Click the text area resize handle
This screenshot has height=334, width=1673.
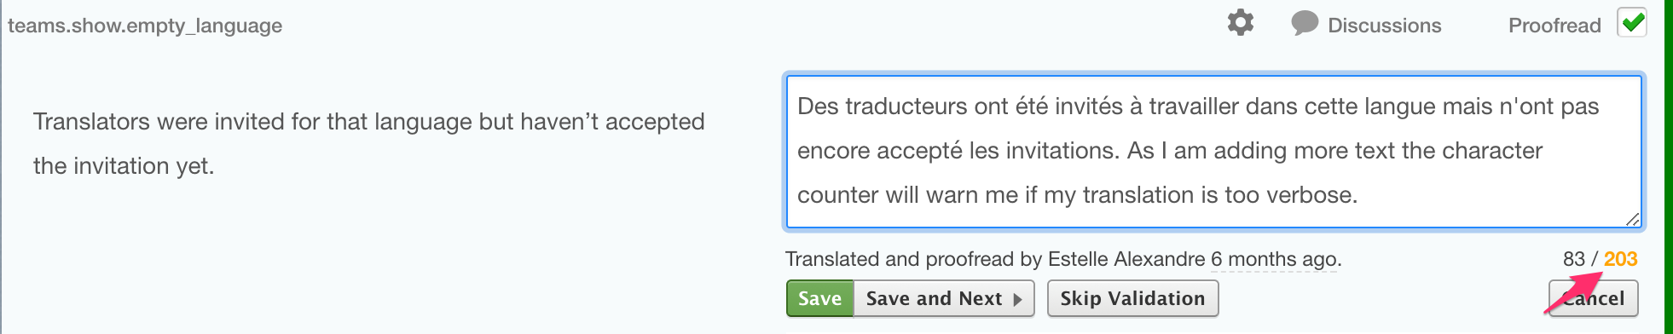click(1632, 219)
